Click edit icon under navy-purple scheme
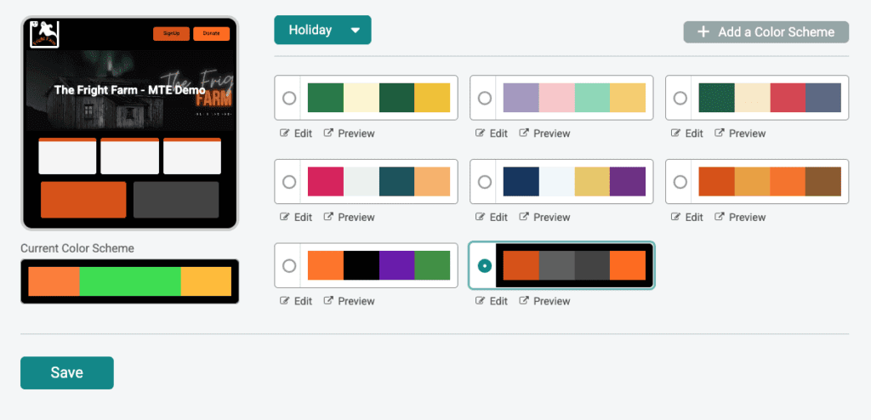The image size is (871, 420). coord(481,218)
